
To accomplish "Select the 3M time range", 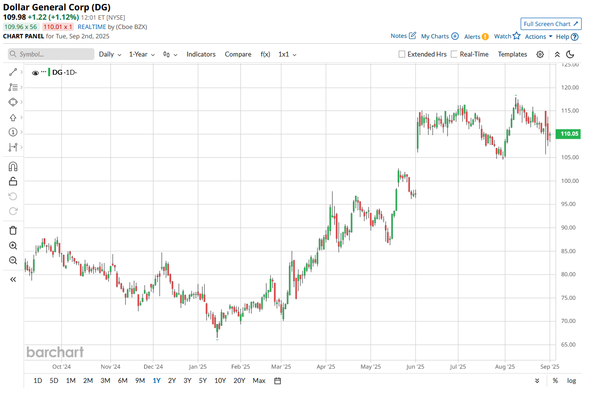I will 105,381.
